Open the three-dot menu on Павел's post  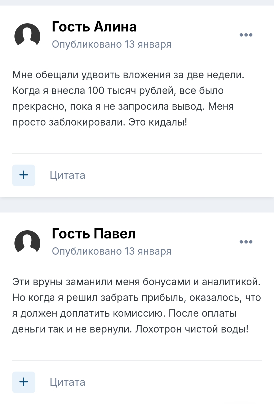point(246,242)
